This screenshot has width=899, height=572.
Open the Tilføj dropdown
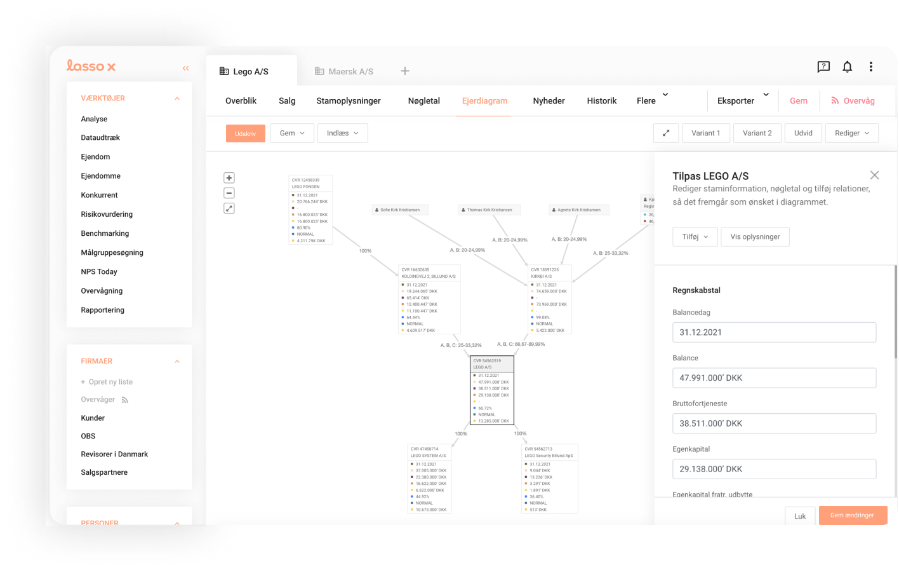coord(695,236)
